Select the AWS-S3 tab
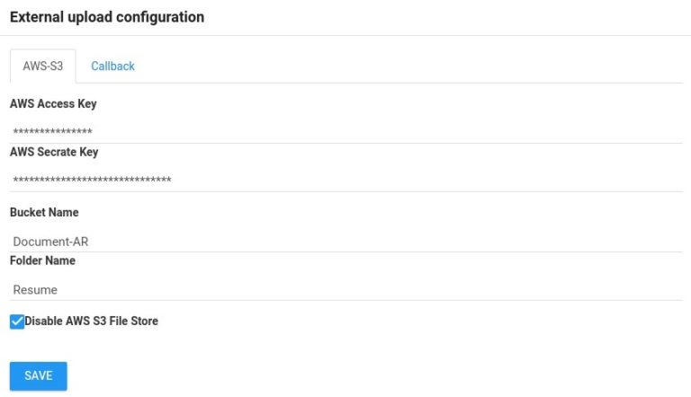 [42, 66]
